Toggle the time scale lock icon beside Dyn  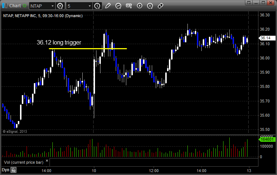tap(13, 170)
